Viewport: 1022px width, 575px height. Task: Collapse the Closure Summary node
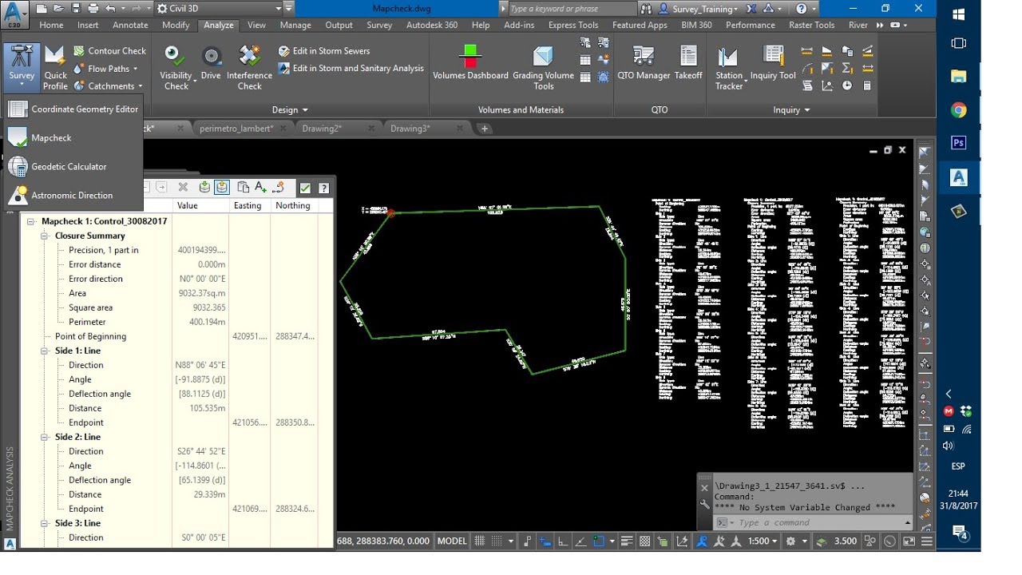(46, 236)
